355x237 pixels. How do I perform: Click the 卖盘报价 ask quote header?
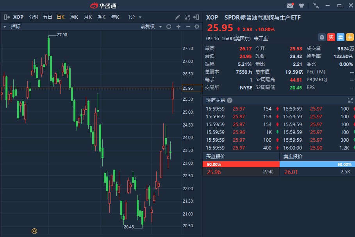coord(293,157)
